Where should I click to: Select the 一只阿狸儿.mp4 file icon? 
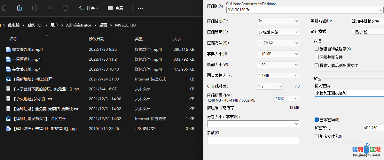[x=8, y=59]
